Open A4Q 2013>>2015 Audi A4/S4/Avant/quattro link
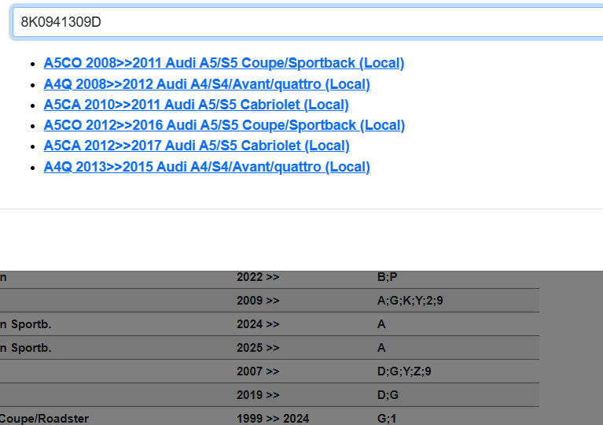The image size is (603, 425). click(x=207, y=167)
